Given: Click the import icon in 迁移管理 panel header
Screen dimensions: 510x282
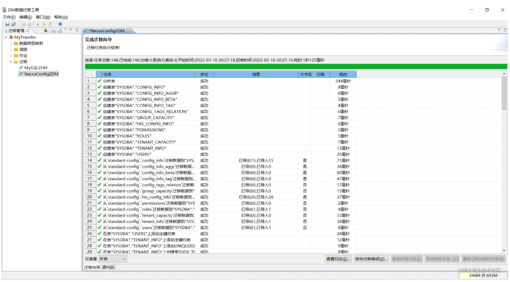Looking at the screenshot, I should pos(54,31).
